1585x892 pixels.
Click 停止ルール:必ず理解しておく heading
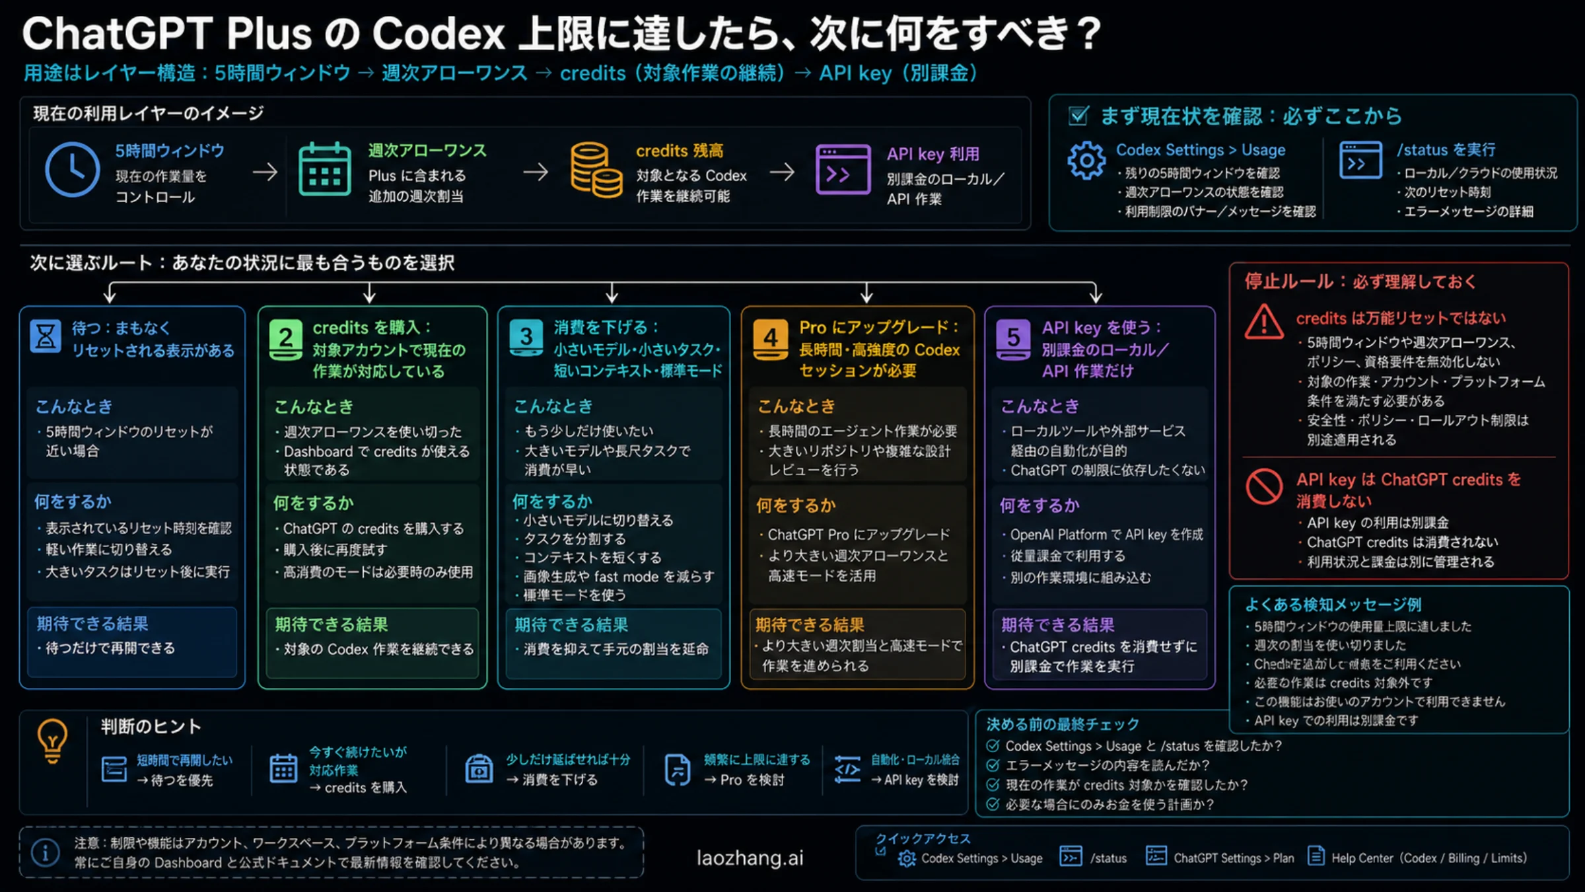tap(1360, 281)
